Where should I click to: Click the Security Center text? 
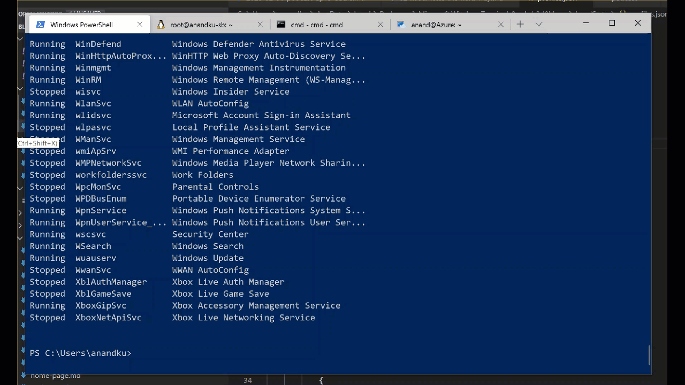210,234
